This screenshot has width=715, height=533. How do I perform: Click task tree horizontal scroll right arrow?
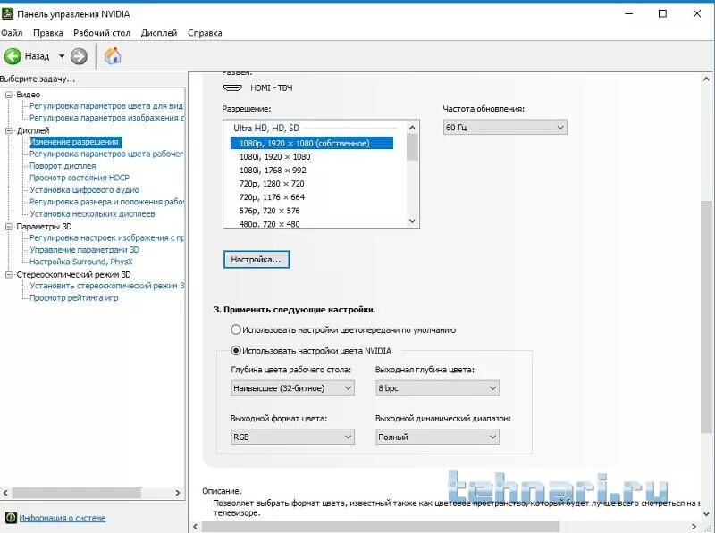coord(178,493)
